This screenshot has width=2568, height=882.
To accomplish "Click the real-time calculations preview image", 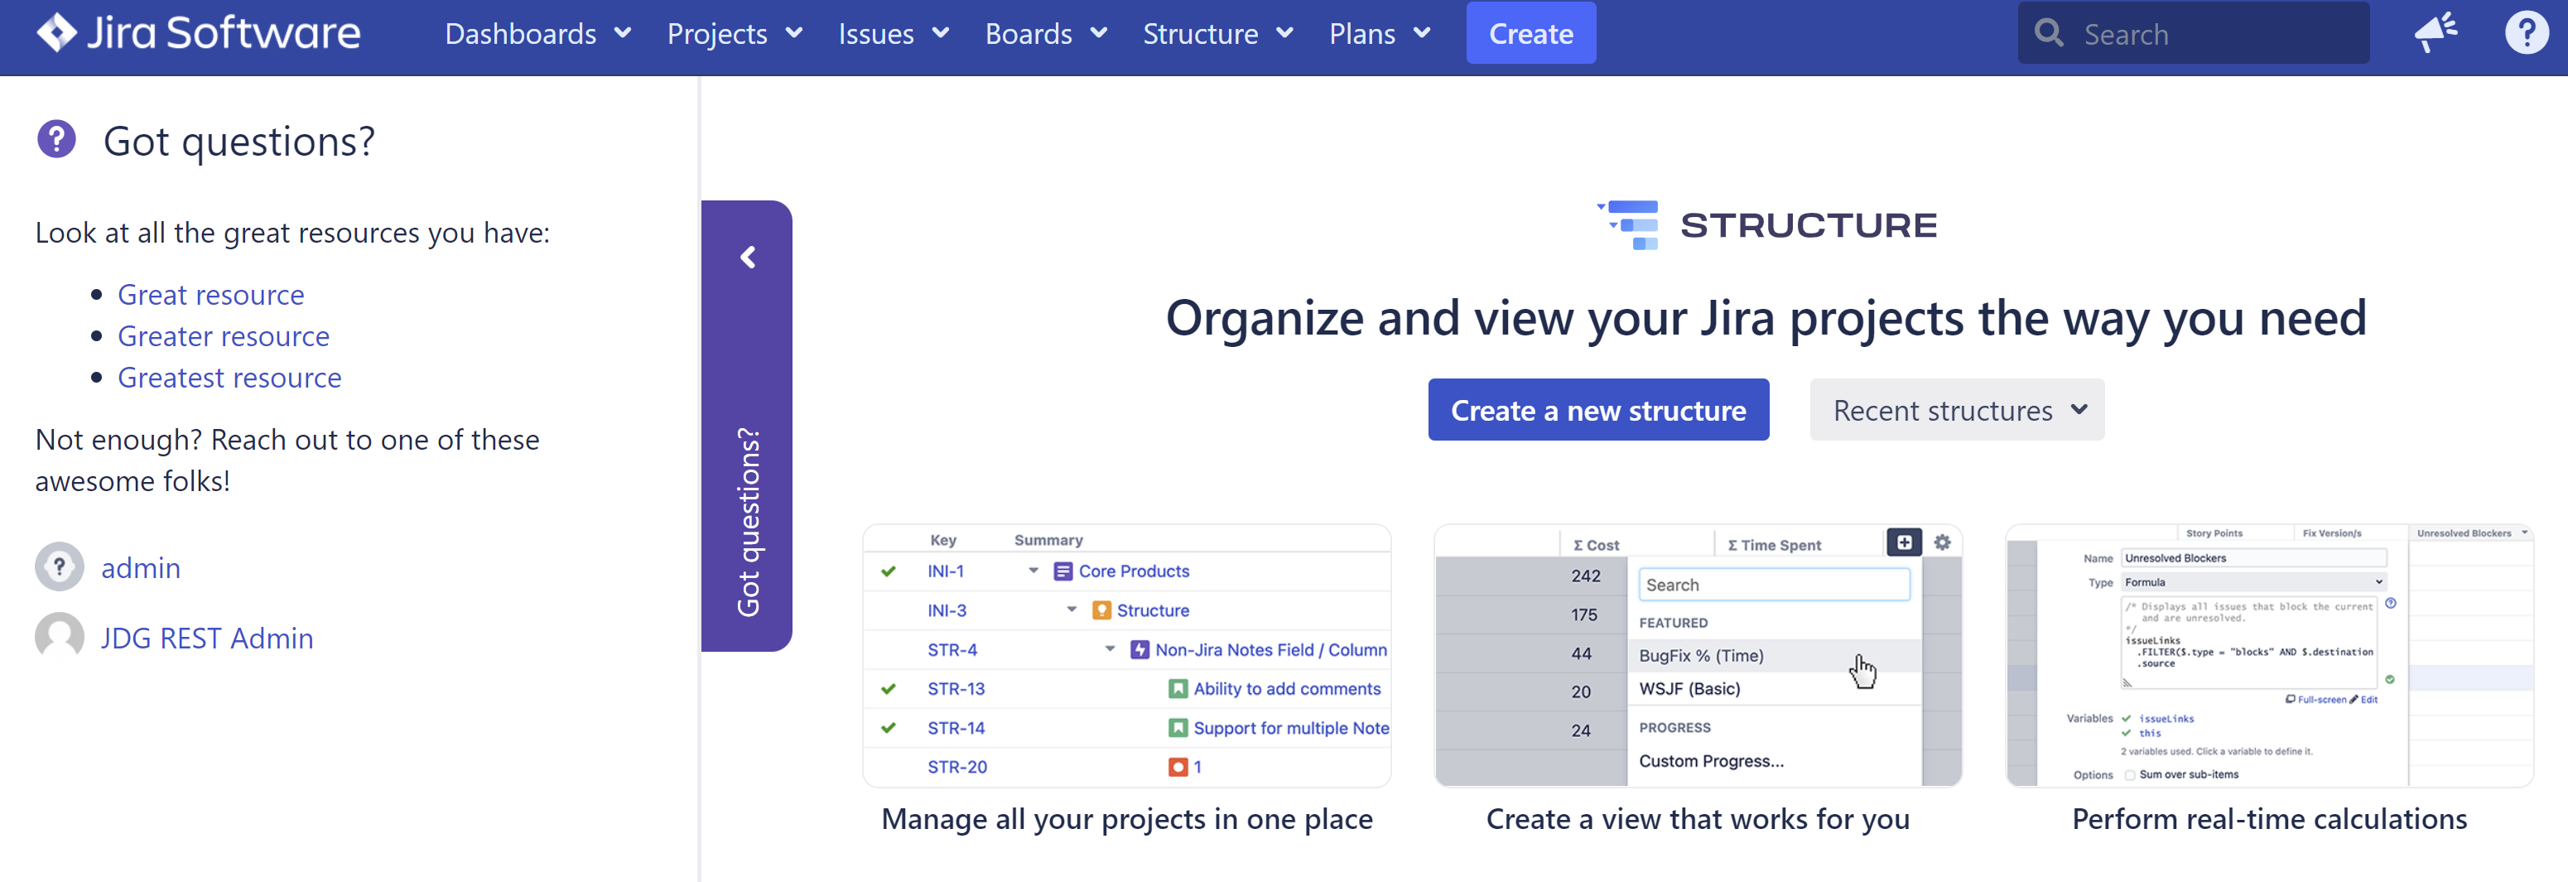I will (x=2268, y=656).
